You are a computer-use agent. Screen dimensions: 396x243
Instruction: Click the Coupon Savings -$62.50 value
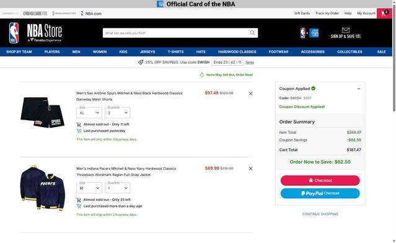[354, 140]
